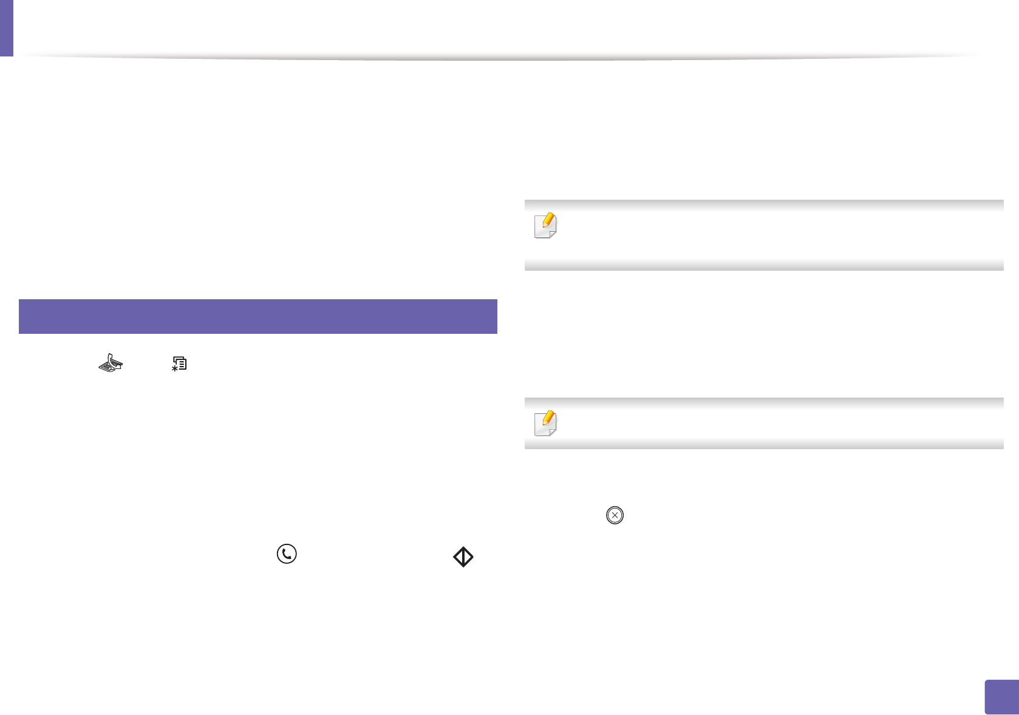Click the gray bottom bar of lower note box
The image size is (1019, 715).
point(764,444)
